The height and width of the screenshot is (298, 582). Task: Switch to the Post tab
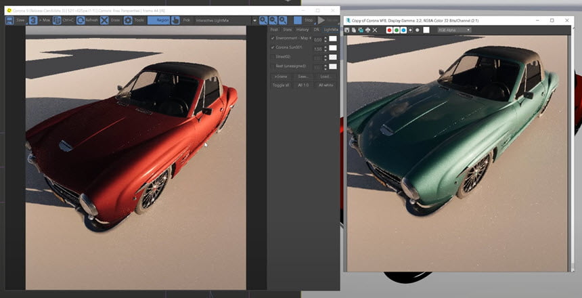point(274,29)
